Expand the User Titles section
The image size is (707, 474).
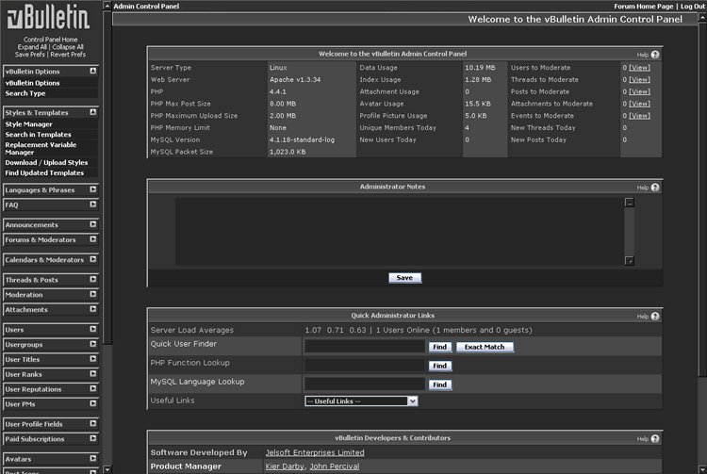(93, 359)
